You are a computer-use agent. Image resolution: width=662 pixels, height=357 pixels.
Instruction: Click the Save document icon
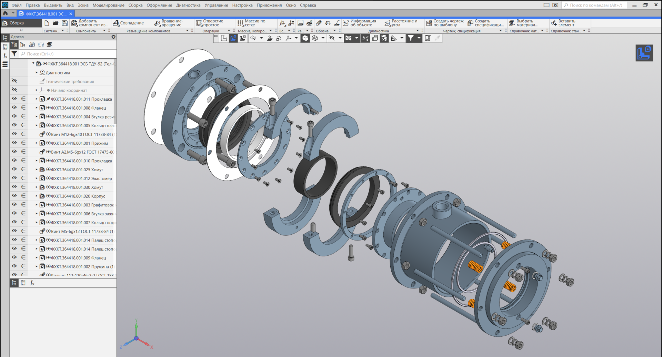[x=64, y=23]
